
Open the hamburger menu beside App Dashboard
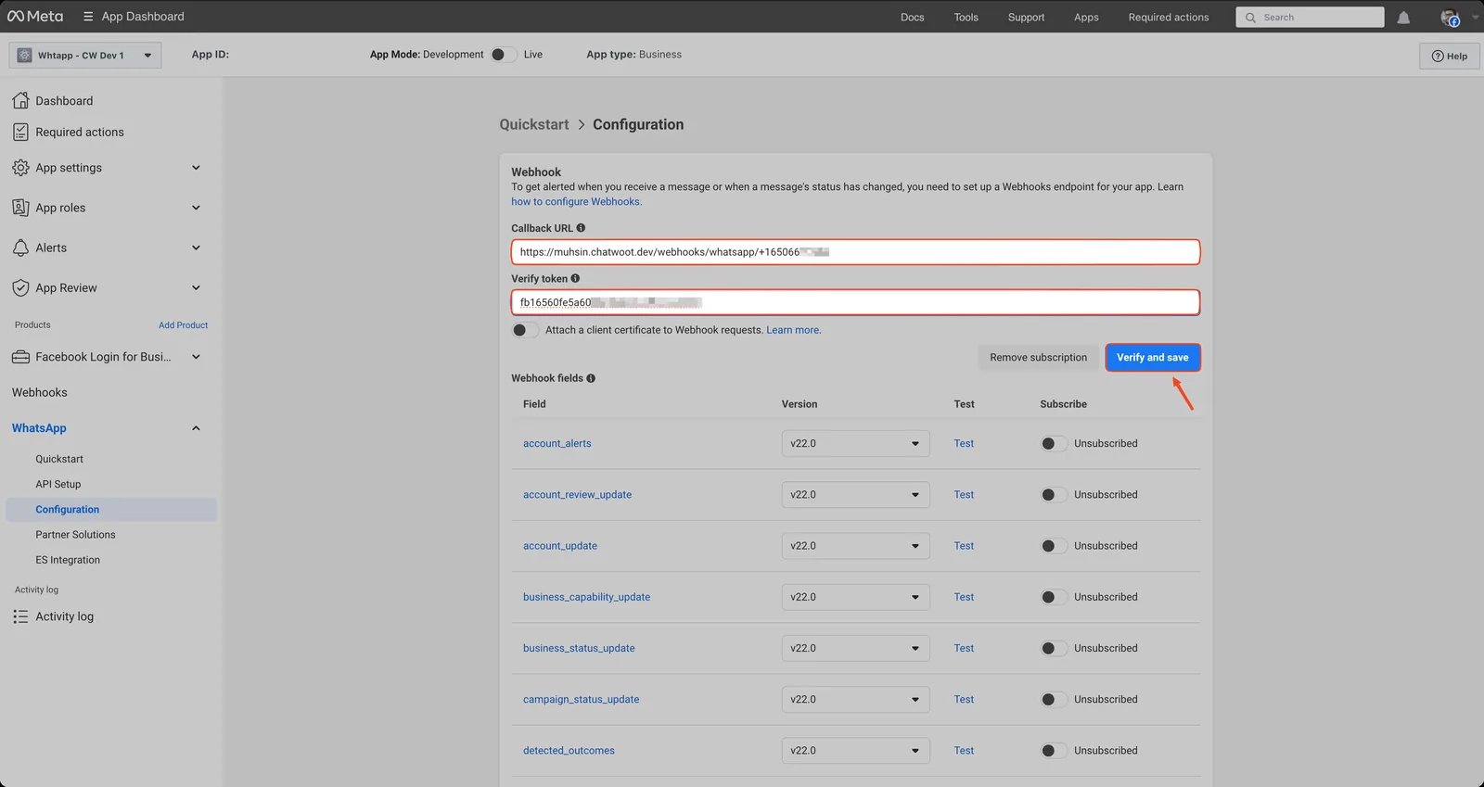click(88, 17)
